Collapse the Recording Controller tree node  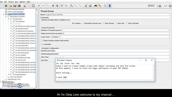coord(6,17)
